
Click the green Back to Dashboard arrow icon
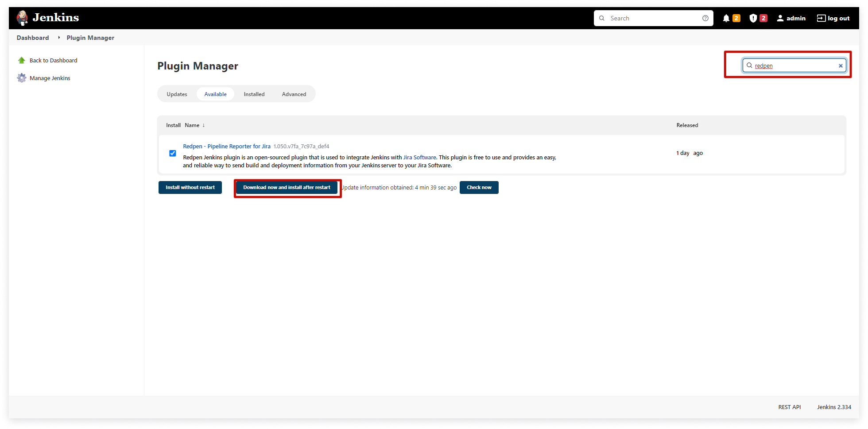22,60
